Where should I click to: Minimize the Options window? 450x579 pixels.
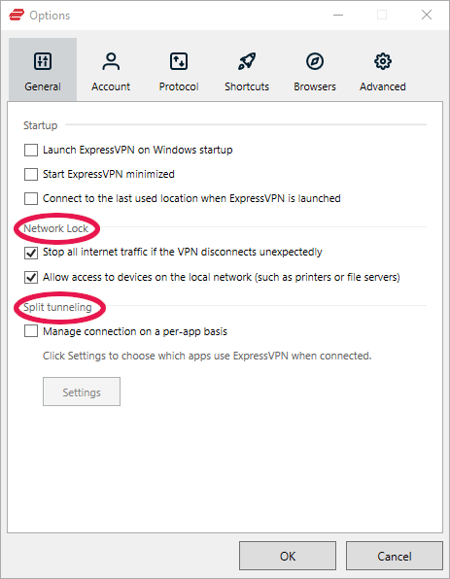click(x=338, y=15)
